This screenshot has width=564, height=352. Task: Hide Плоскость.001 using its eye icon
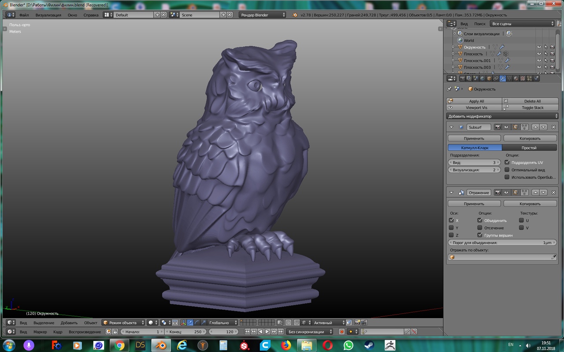538,61
